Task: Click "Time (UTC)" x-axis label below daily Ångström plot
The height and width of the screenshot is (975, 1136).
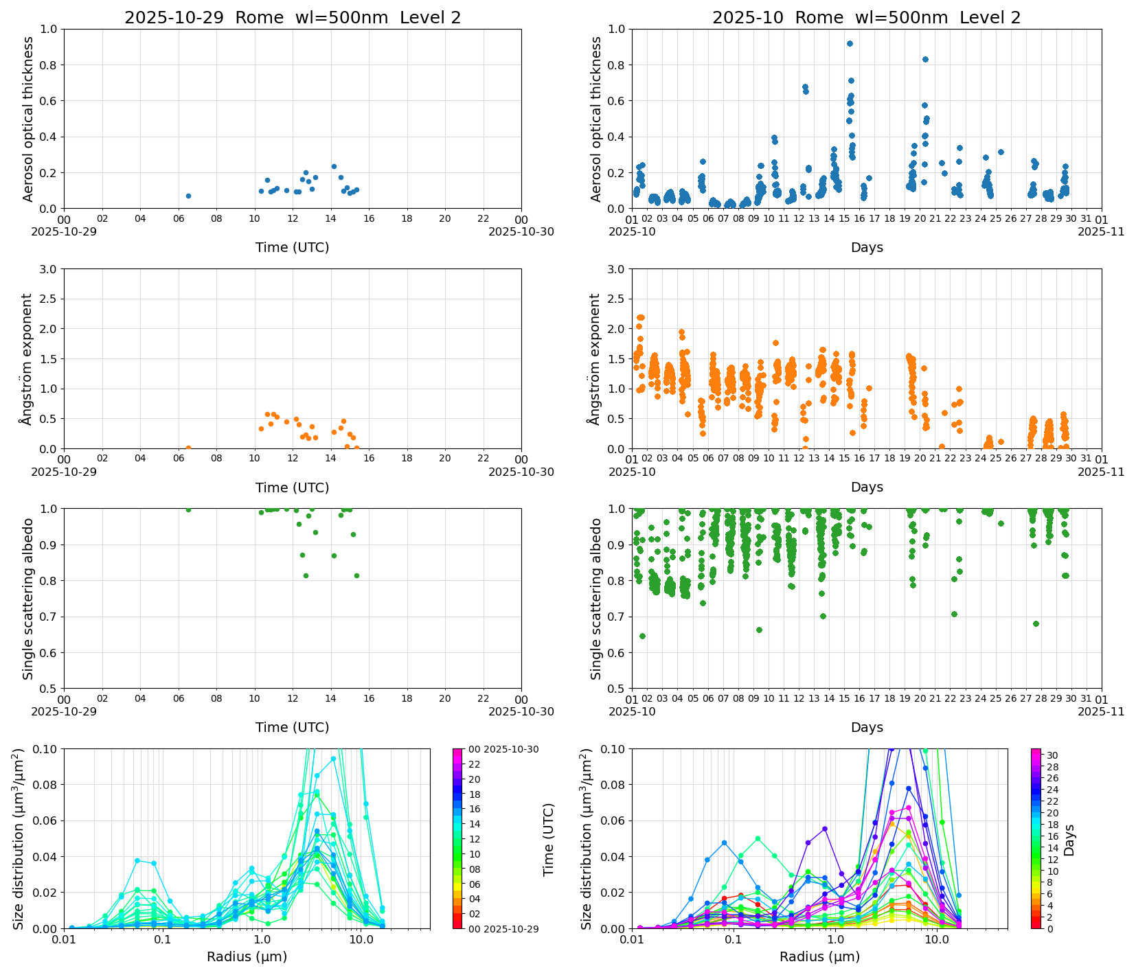Action: 293,487
